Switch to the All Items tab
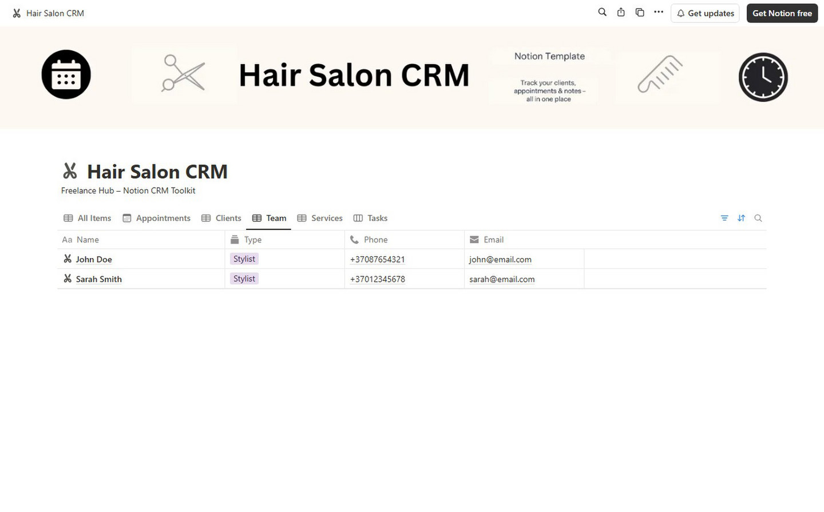The height and width of the screenshot is (512, 824). (x=88, y=218)
